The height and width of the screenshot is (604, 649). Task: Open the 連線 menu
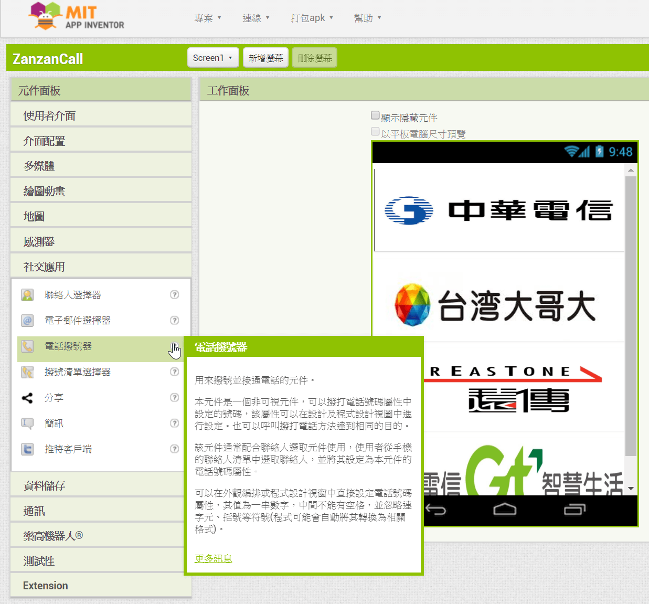tap(256, 18)
